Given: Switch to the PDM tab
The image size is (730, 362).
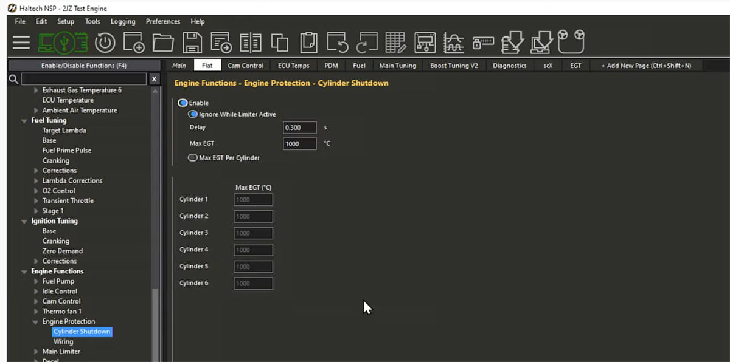Looking at the screenshot, I should (x=332, y=66).
